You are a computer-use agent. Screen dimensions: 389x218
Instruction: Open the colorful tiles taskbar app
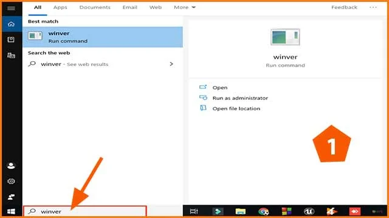[286, 211]
